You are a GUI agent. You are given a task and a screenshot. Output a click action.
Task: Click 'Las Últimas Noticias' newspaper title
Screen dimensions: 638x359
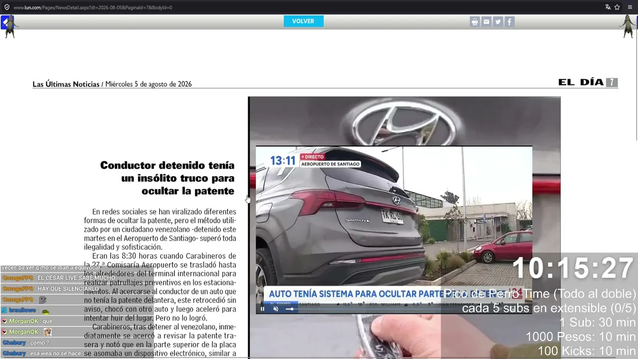tap(66, 84)
